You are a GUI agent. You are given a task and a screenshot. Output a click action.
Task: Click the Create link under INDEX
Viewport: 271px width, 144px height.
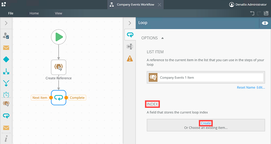(206, 123)
